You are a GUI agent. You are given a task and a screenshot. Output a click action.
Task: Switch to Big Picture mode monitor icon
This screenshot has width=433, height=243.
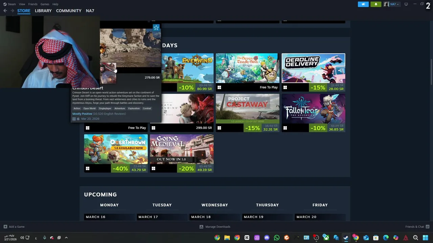coord(406,4)
